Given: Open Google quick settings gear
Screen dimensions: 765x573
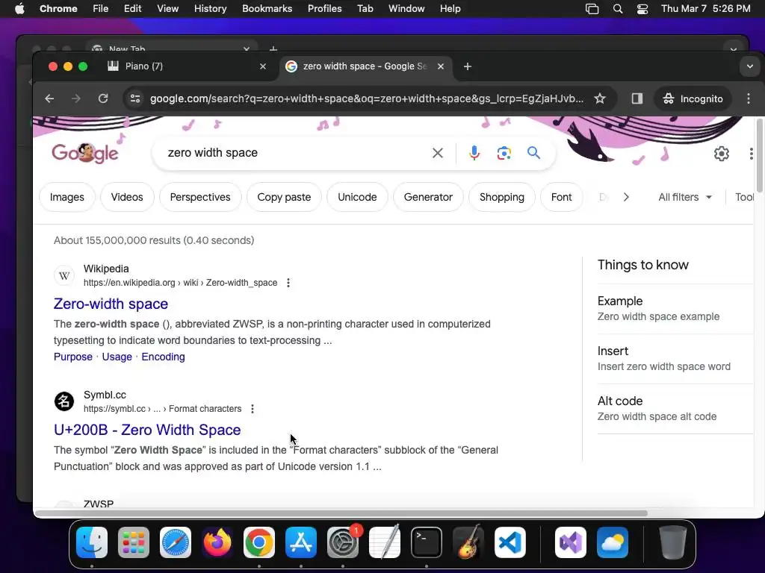Looking at the screenshot, I should tap(722, 154).
